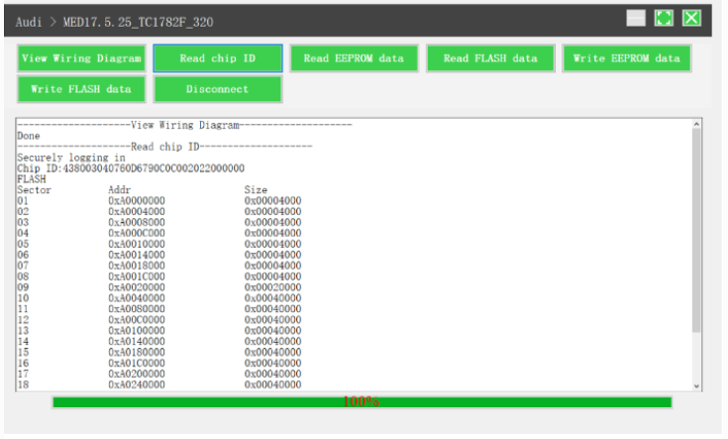This screenshot has width=728, height=439.
Task: Select the Chip ID line in log
Action: (x=131, y=168)
